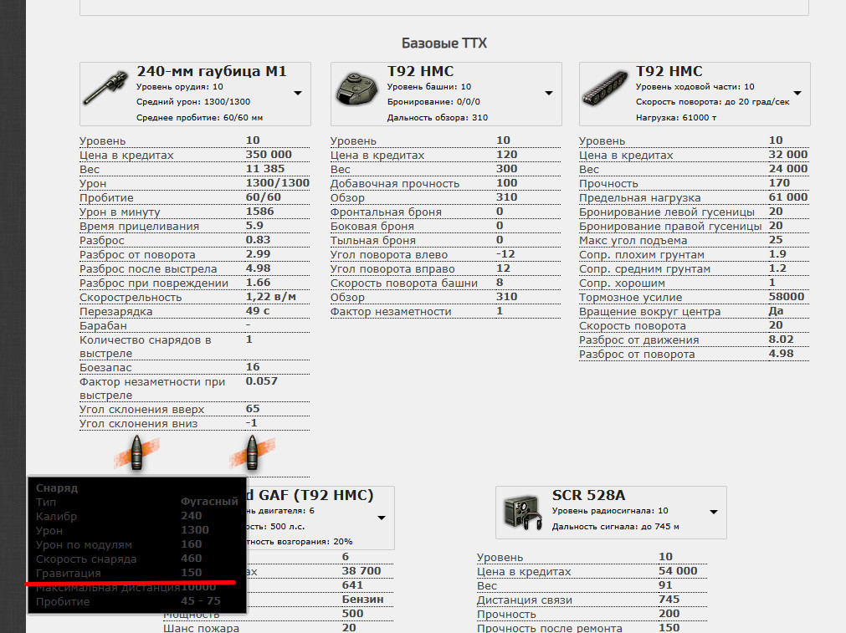This screenshot has width=846, height=633.
Task: Click the SCR 528A radio icon
Action: pyautogui.click(x=522, y=513)
